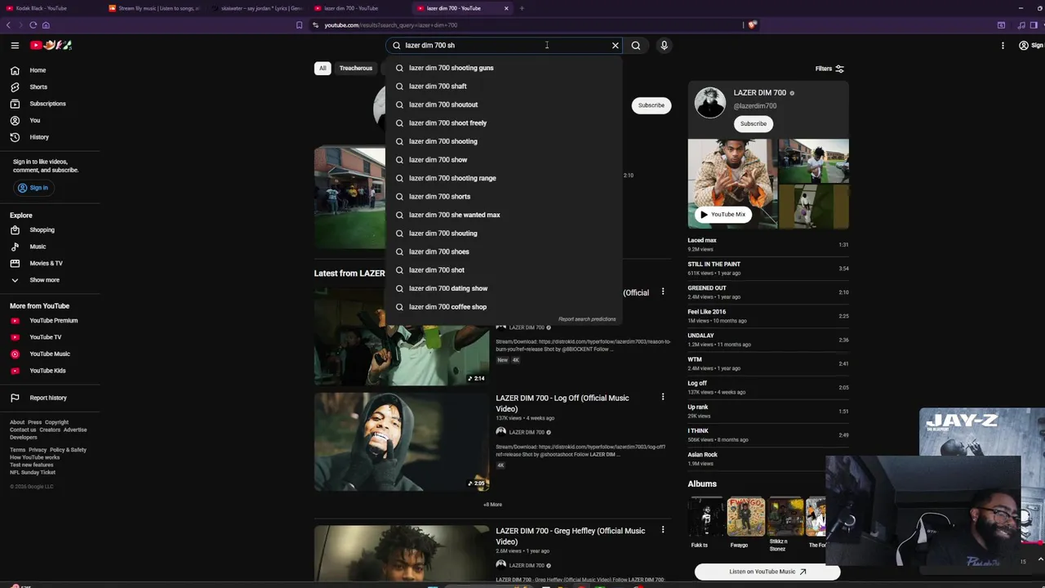Choose suggestion 'lazer dim 700 shaft'

(504, 87)
